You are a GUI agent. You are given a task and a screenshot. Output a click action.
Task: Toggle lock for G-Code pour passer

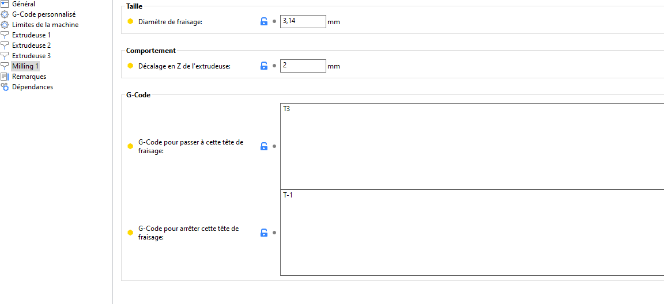point(264,146)
